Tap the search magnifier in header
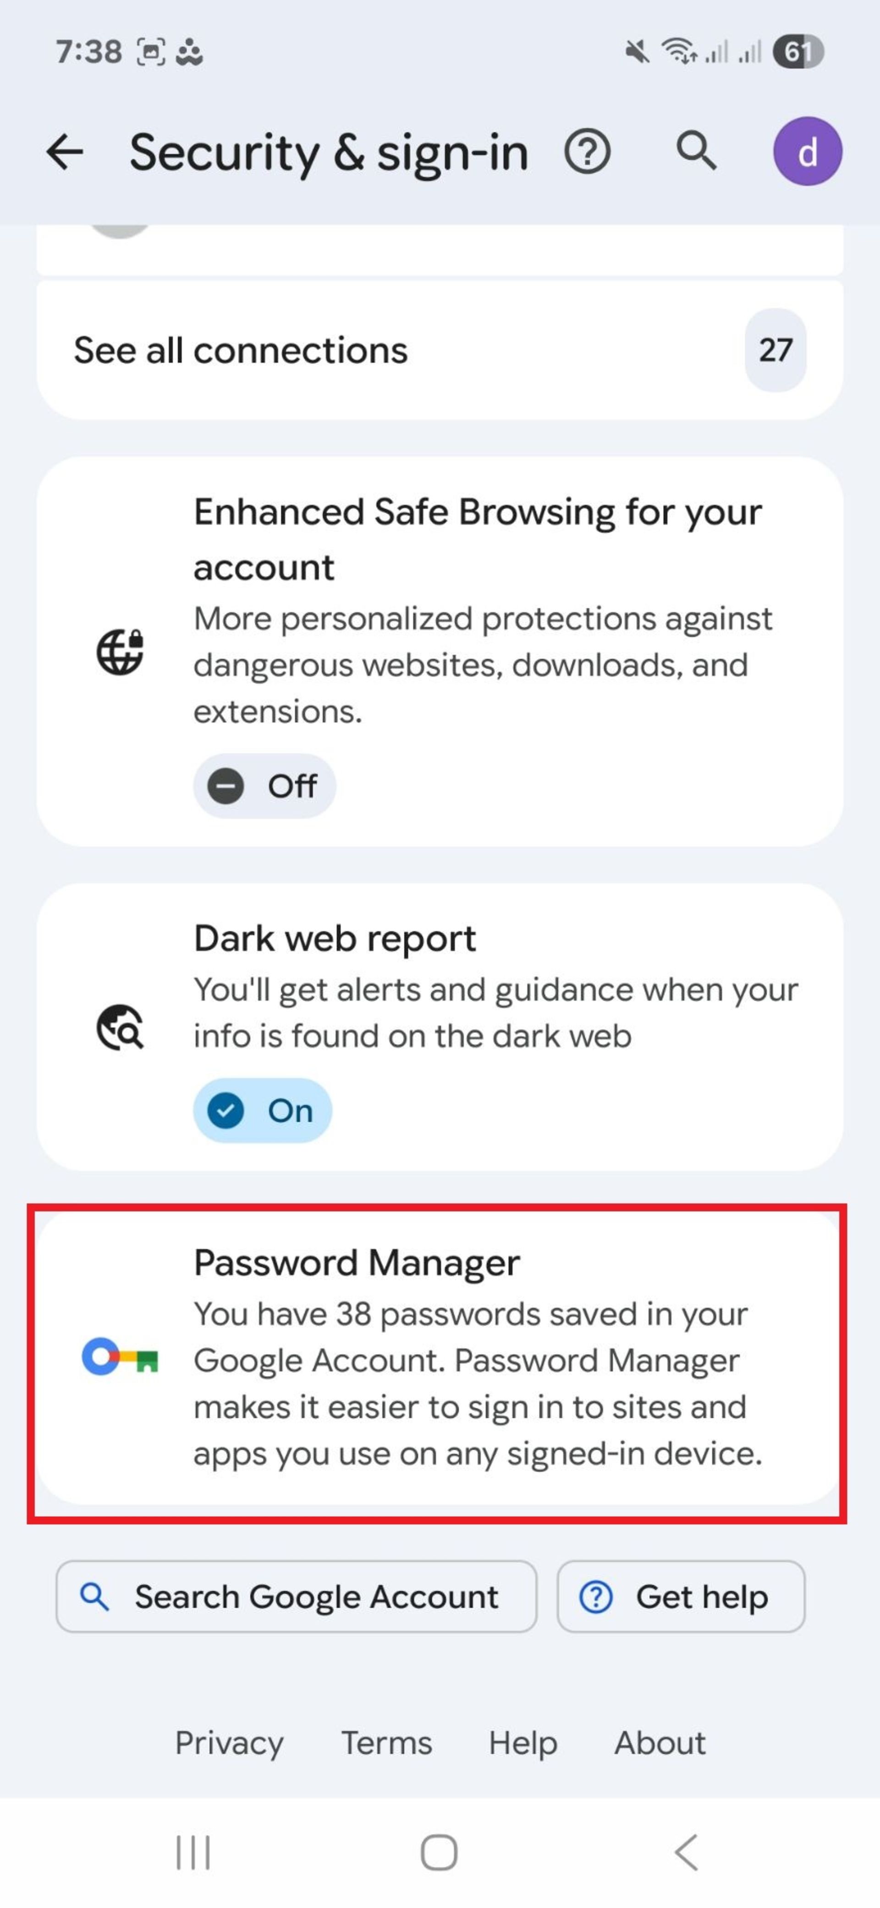 click(696, 151)
